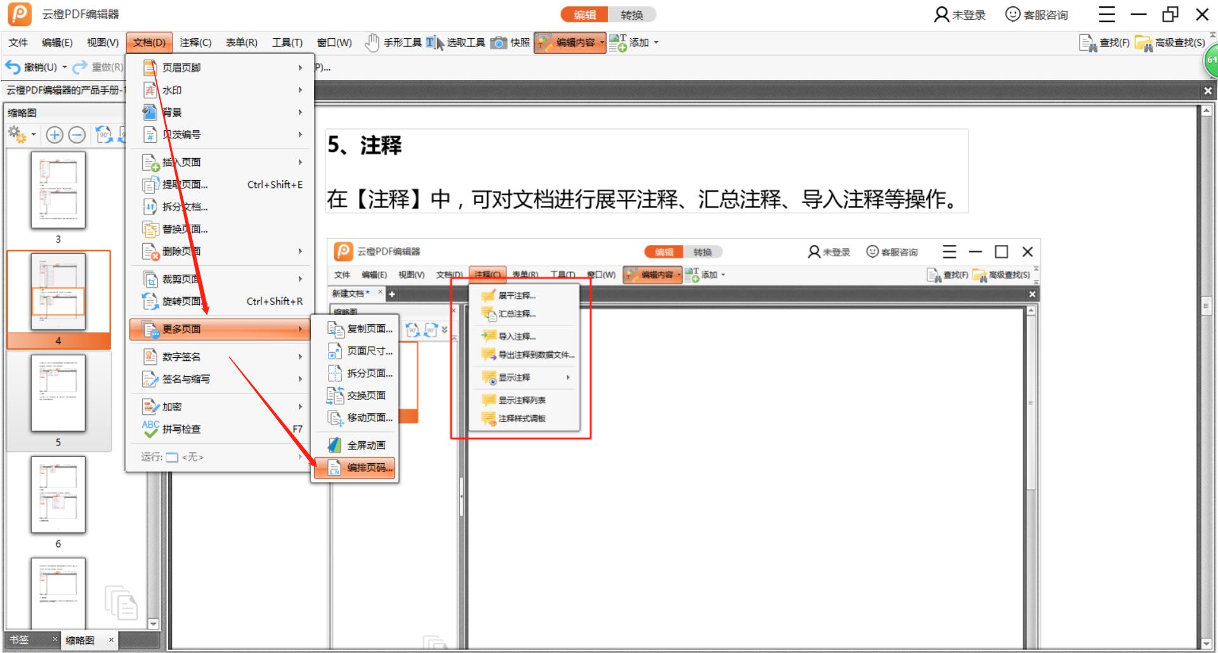Select the page 5 thumbnail
This screenshot has height=653, width=1218.
tap(58, 395)
